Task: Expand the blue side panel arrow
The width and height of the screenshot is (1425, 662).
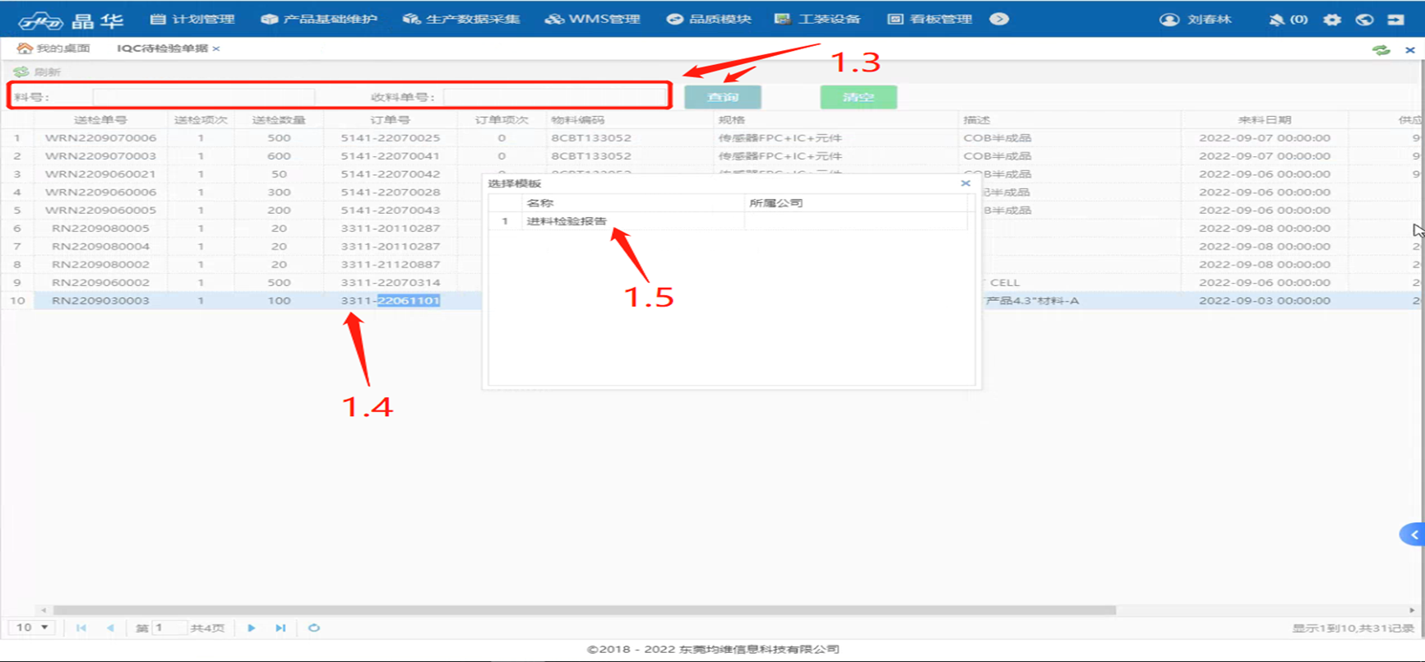Action: pos(1413,535)
